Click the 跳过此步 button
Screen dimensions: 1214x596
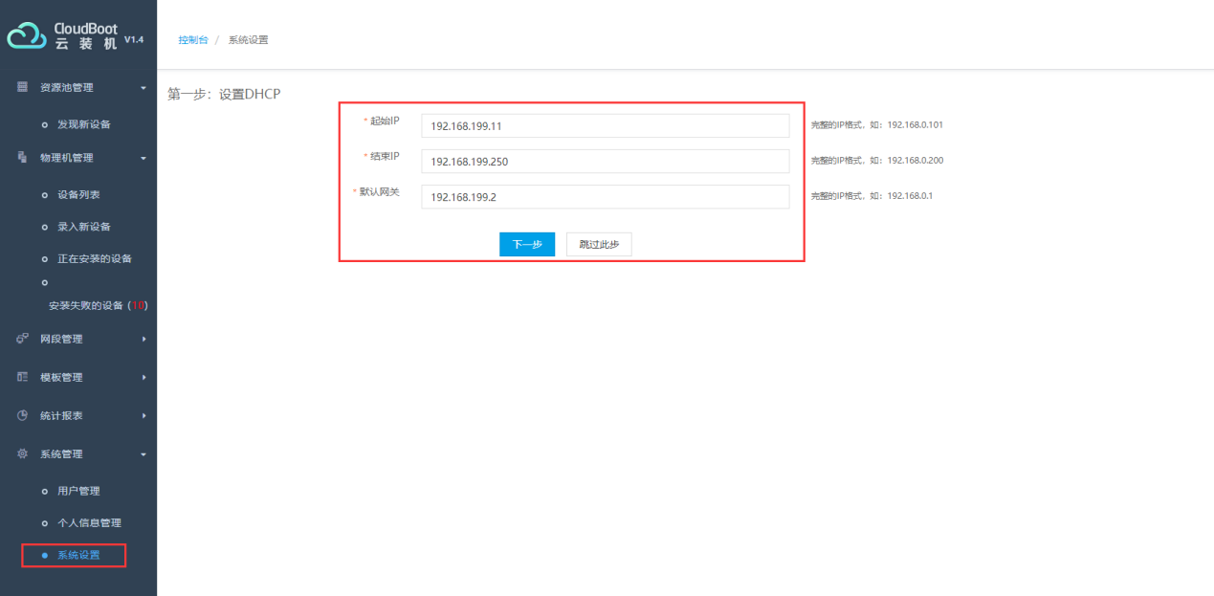click(x=599, y=245)
